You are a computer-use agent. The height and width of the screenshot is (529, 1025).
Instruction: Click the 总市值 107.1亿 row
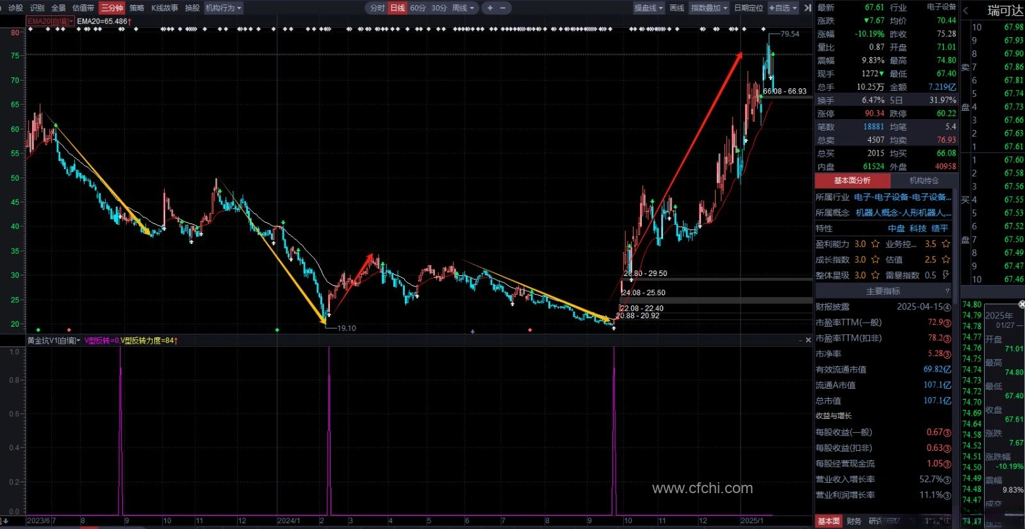[883, 401]
